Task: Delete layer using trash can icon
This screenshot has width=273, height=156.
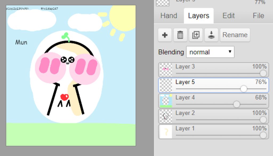Action: click(x=180, y=35)
